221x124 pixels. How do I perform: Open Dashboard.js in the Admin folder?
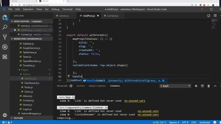[32, 83]
